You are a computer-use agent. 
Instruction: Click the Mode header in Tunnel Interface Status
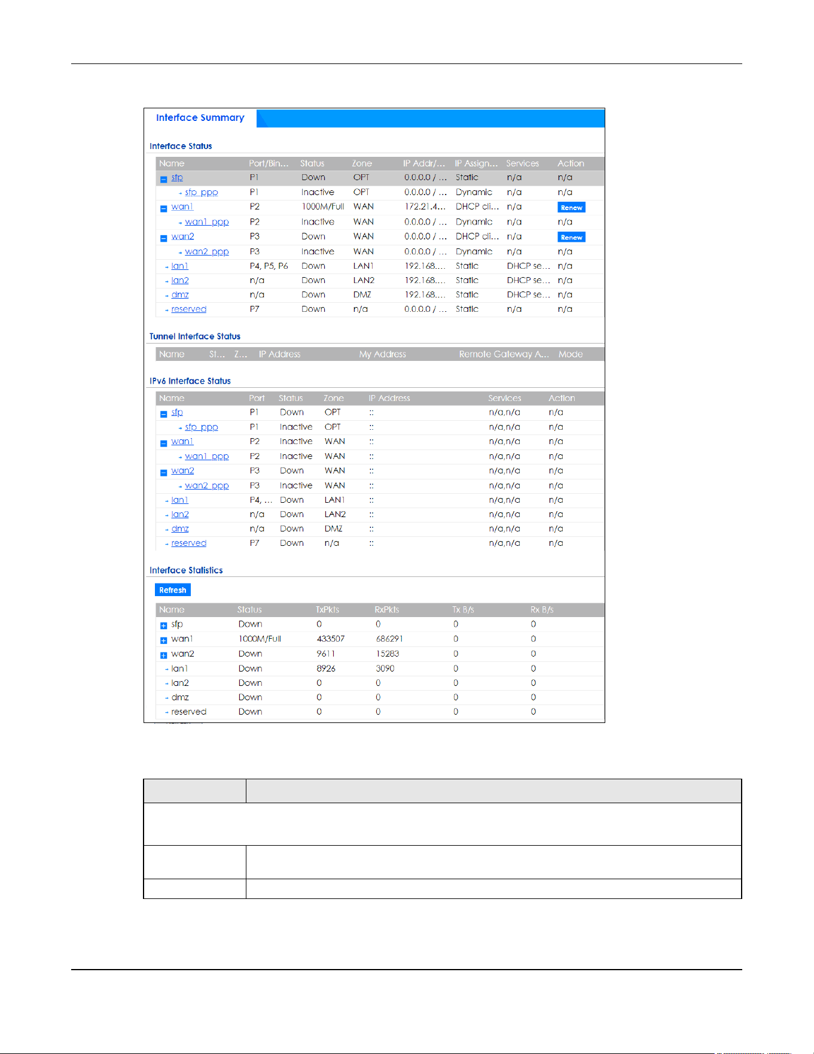(x=571, y=354)
